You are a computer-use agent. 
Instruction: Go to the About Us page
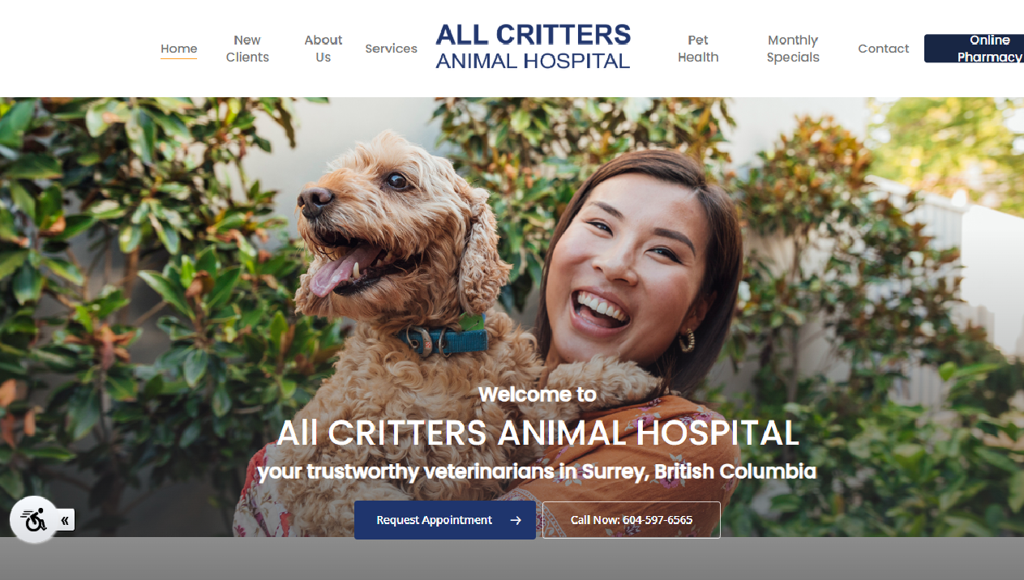coord(323,49)
